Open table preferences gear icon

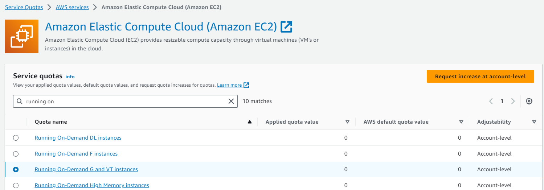pos(529,102)
